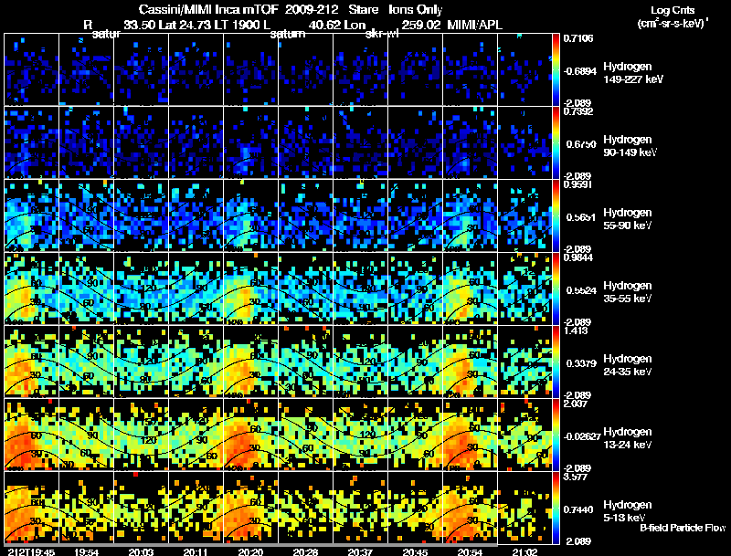731x556 pixels.
Task: Select the 19:54 time label
Action: (x=86, y=551)
